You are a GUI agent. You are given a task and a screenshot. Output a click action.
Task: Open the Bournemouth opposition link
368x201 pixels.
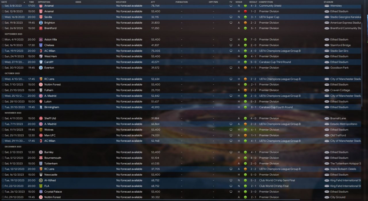pyautogui.click(x=53, y=158)
